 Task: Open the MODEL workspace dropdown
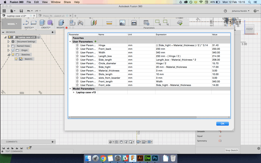point(12,24)
